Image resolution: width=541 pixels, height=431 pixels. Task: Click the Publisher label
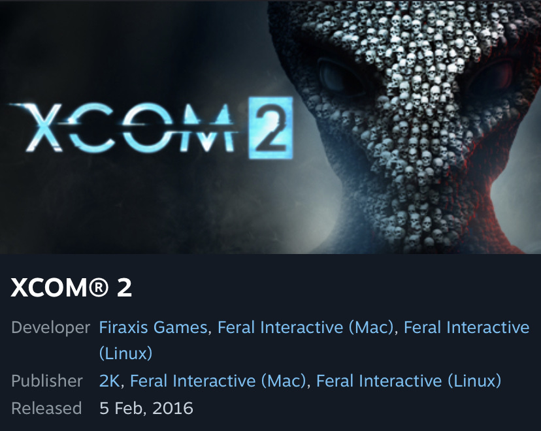coord(47,381)
